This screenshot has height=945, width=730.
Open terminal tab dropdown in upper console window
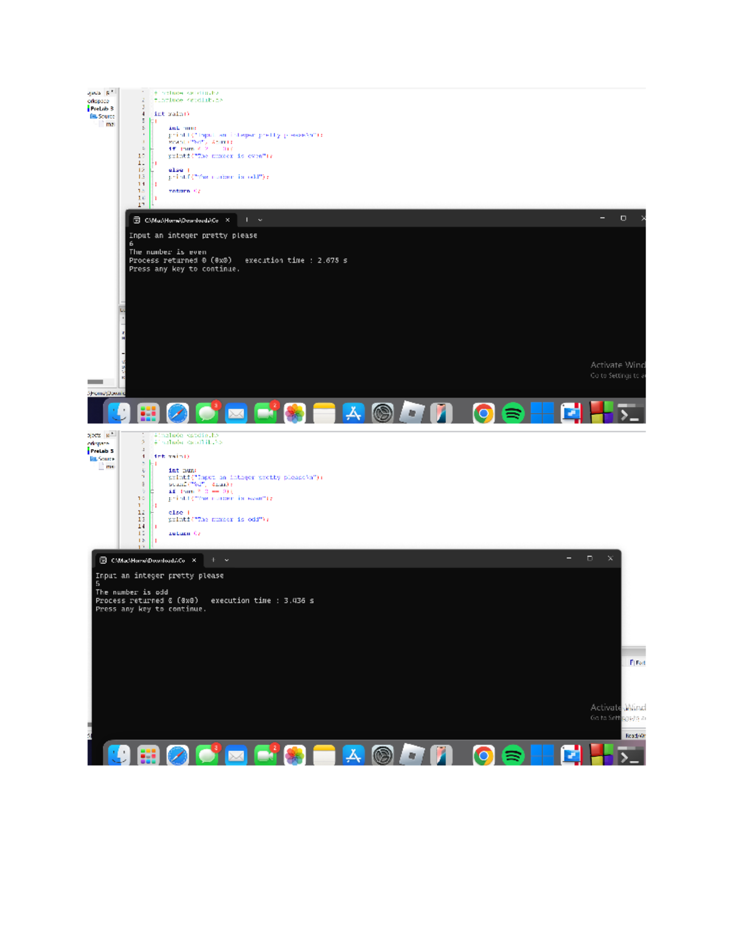pos(260,220)
